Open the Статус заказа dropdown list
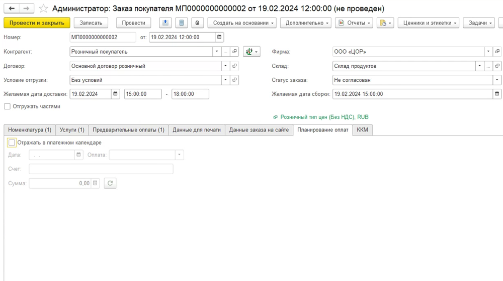The image size is (503, 281). point(497,80)
